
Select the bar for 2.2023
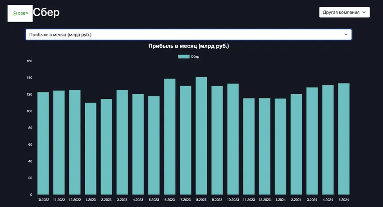[x=106, y=147]
